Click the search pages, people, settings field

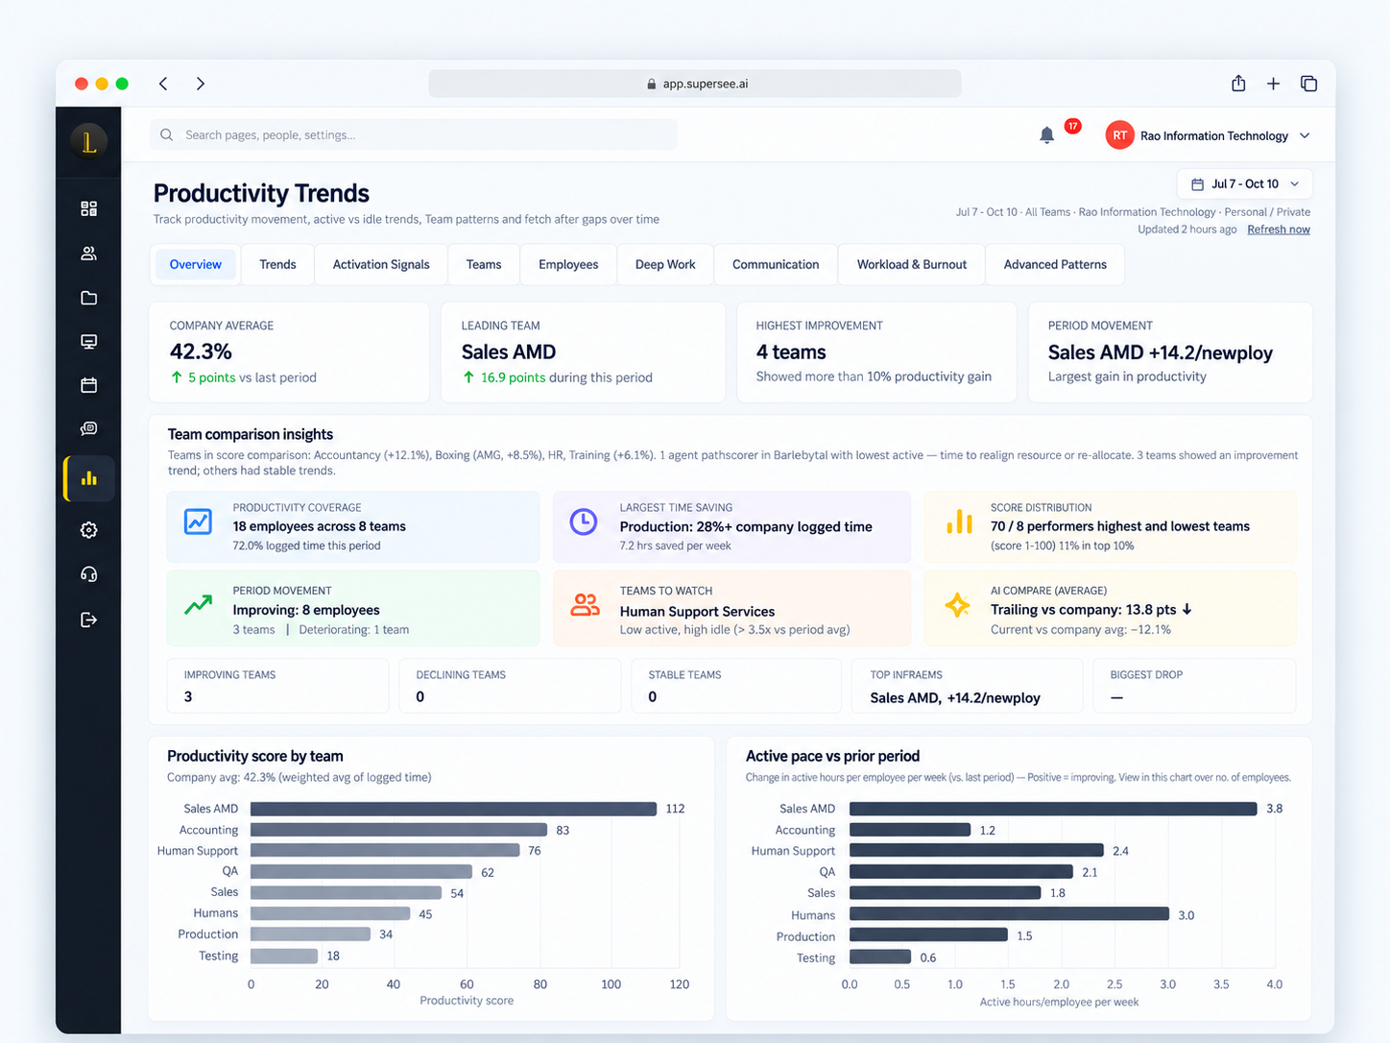[x=414, y=134]
